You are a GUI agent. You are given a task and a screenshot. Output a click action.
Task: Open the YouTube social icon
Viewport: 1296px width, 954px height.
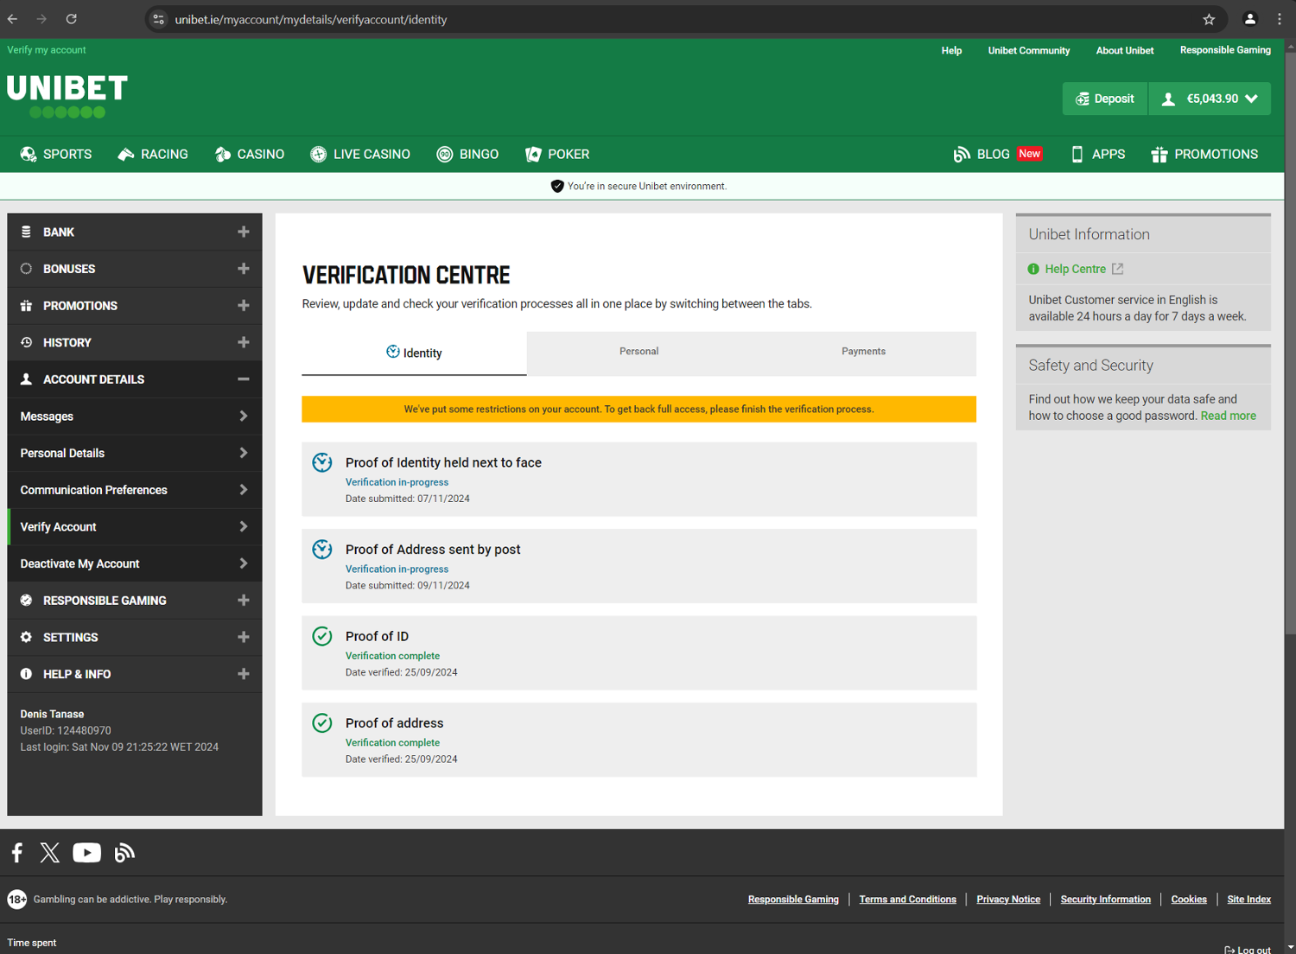click(86, 853)
